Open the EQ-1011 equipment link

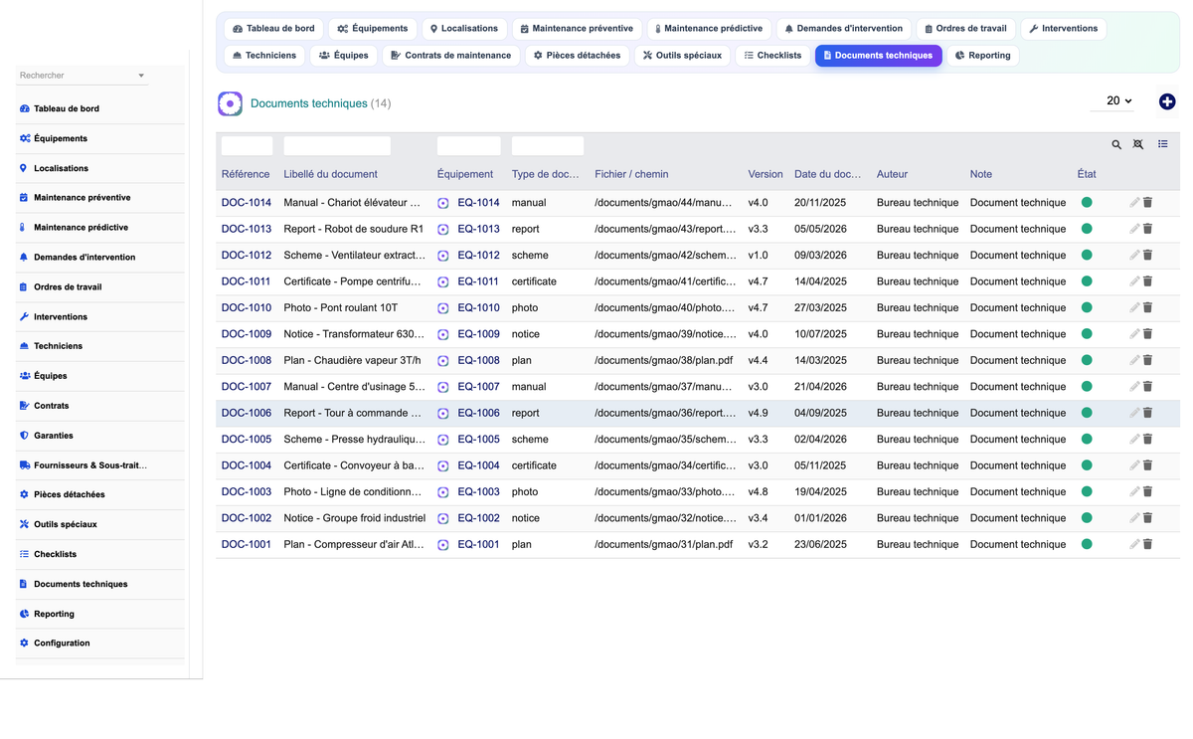[478, 281]
